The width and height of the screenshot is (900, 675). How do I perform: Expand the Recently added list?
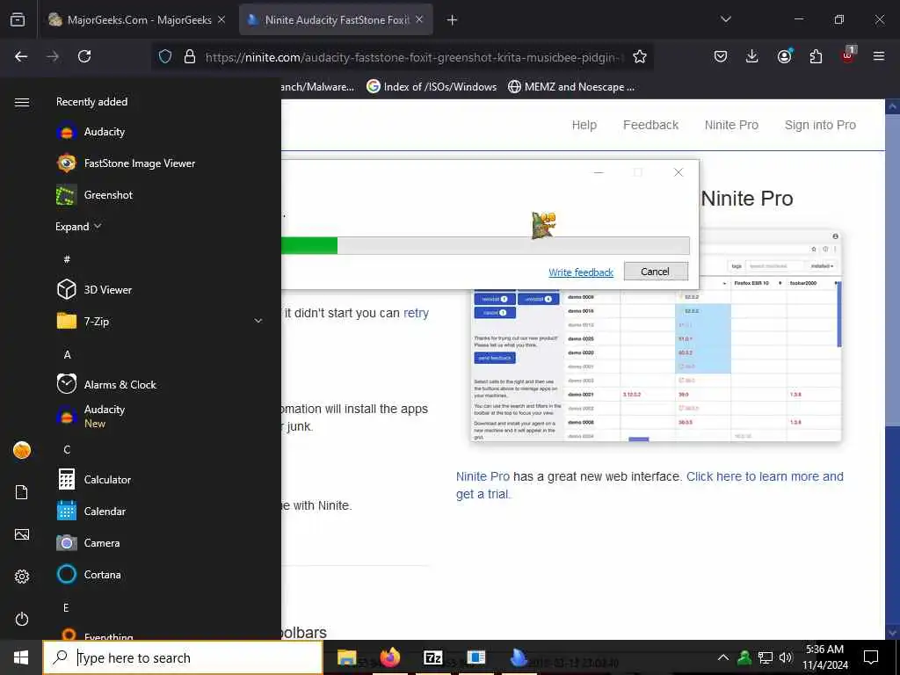tap(78, 227)
